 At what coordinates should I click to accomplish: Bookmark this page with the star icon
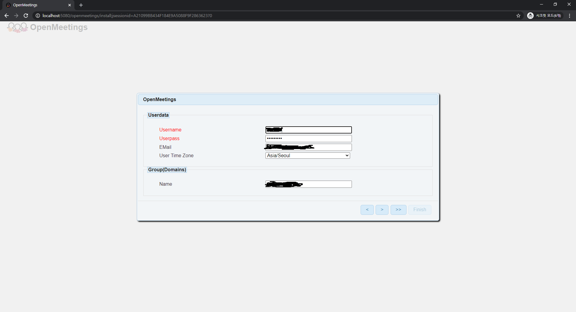click(x=518, y=16)
